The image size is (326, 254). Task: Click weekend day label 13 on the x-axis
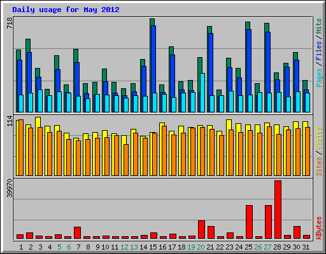(x=134, y=247)
